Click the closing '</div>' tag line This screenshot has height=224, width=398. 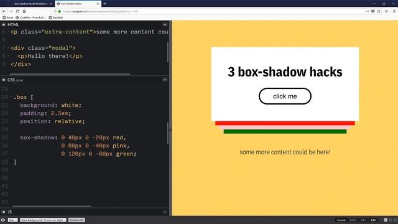point(21,64)
